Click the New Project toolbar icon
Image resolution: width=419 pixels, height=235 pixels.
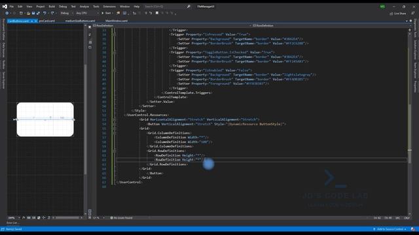[x=21, y=13]
